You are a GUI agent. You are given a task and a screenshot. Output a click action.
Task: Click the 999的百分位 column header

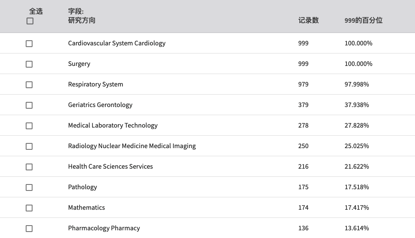click(x=363, y=21)
